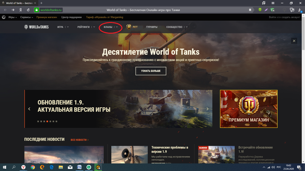Select the World of Tanks browser tab

[x=19, y=3]
